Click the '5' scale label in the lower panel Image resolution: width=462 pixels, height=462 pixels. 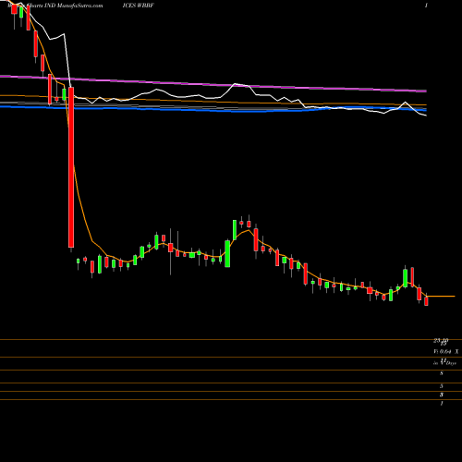coord(442,386)
